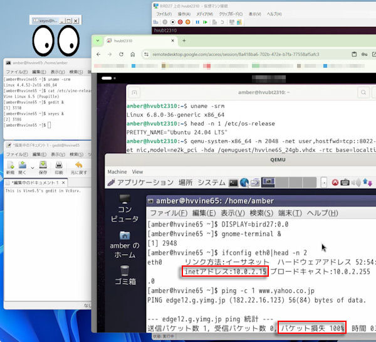
Task: Open the gedit 表示(V) menu
Action: pyautogui.click(x=58, y=154)
